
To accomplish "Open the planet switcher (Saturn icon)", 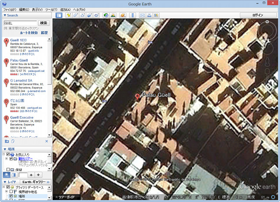I will point(123,15).
